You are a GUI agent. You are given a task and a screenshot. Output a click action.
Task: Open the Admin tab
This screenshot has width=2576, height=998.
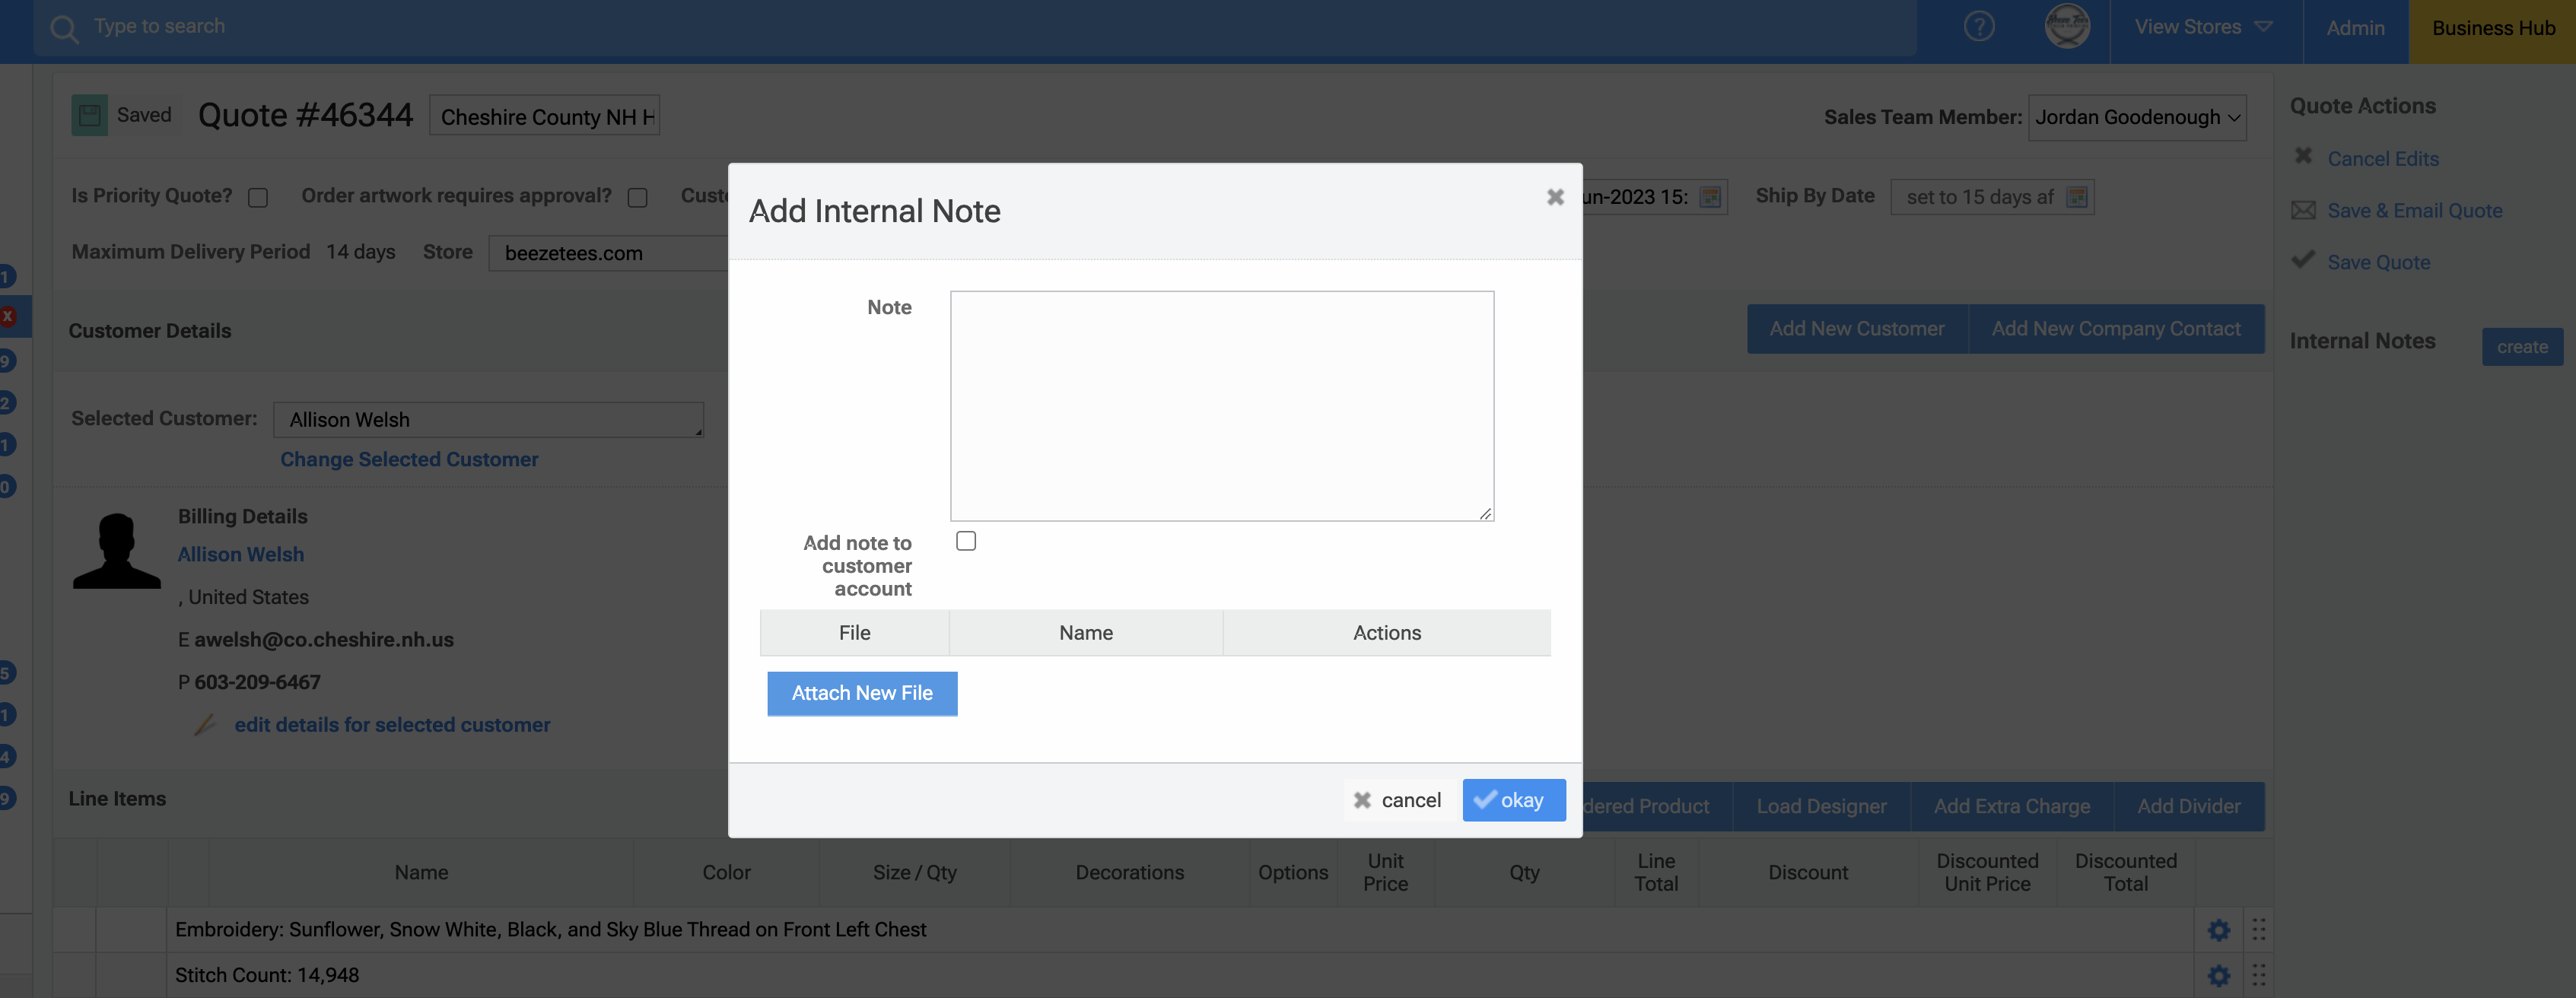tap(2354, 28)
